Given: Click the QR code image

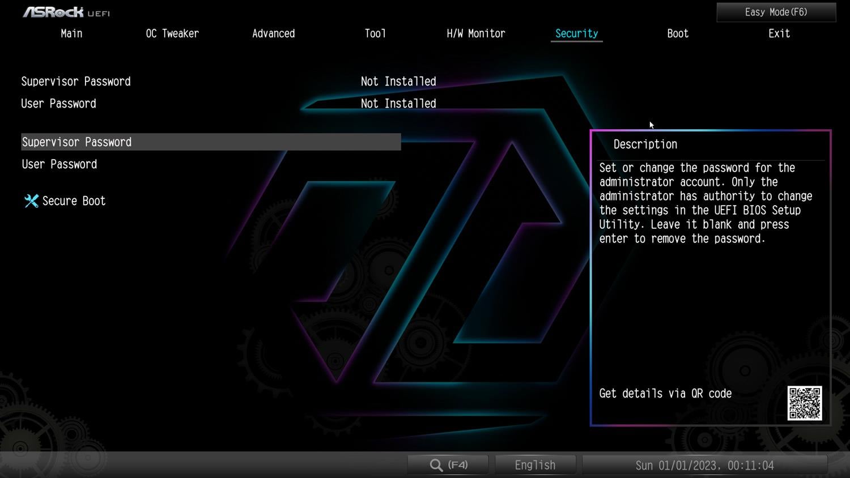Looking at the screenshot, I should pos(804,403).
